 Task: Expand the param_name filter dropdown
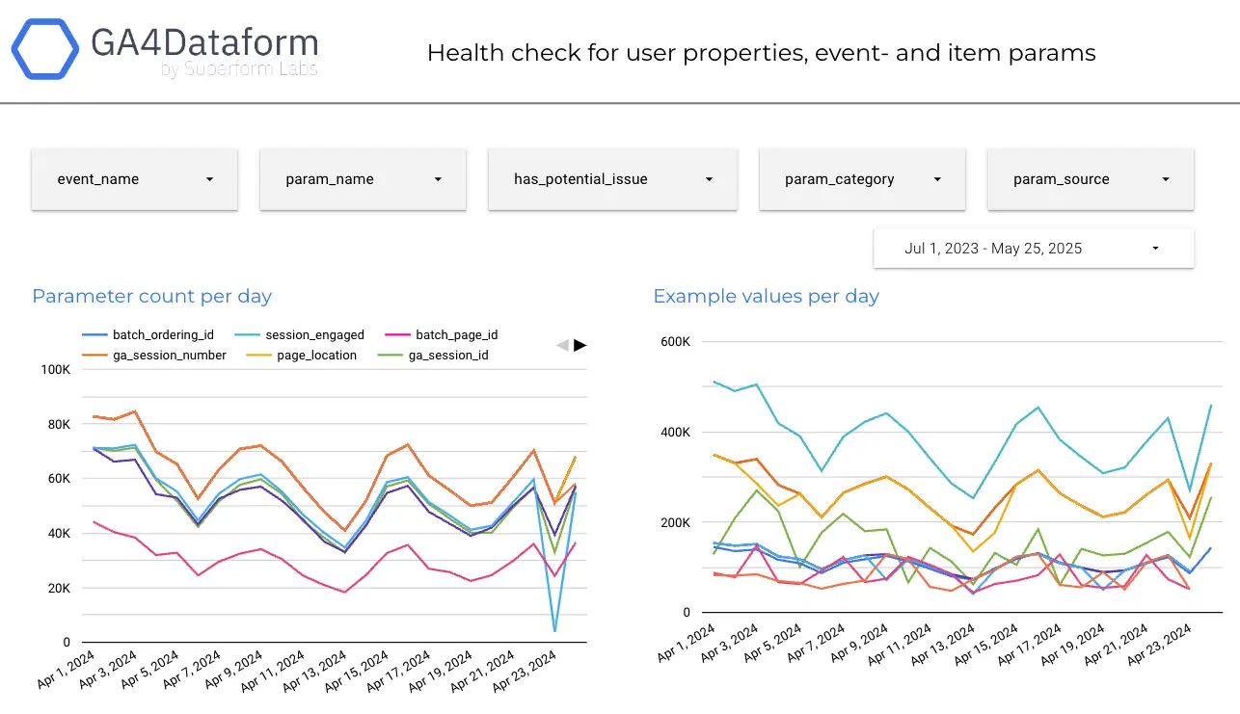(363, 179)
